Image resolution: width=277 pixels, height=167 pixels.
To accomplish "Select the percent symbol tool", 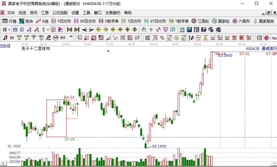I will pos(162,38).
